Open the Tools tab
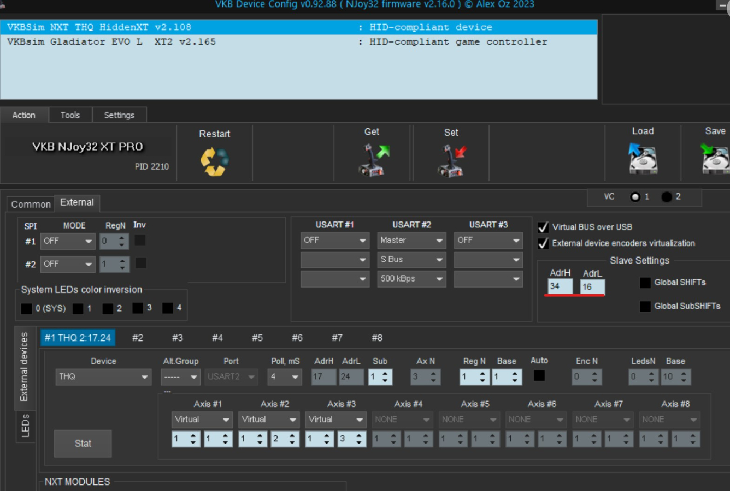Viewport: 730px width, 491px height. click(x=70, y=115)
